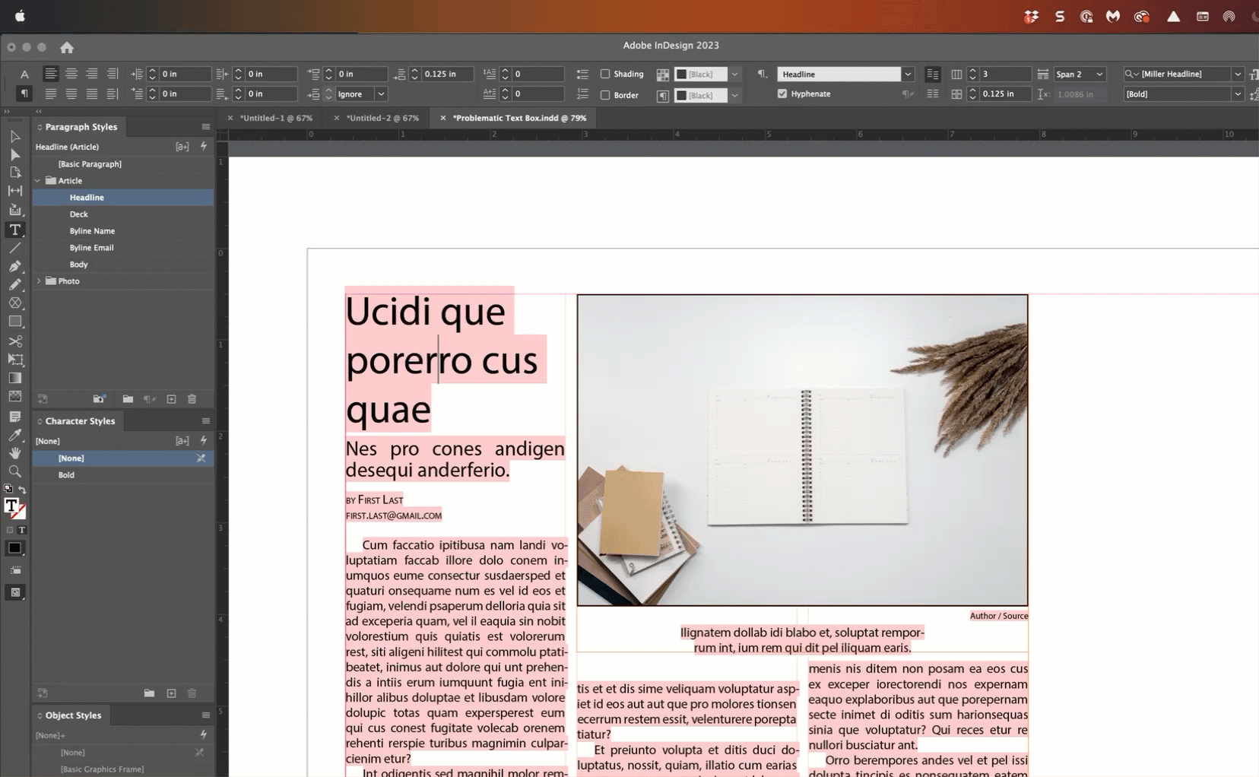The image size is (1259, 777).
Task: Select the Eyedropper tool
Action: [x=14, y=435]
